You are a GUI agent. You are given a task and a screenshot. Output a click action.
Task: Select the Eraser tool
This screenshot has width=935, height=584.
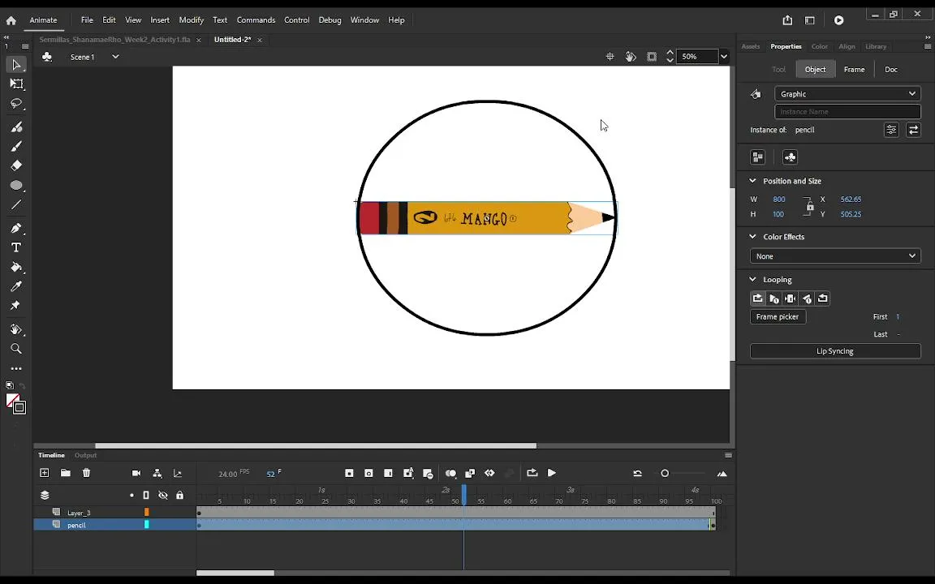pos(16,165)
